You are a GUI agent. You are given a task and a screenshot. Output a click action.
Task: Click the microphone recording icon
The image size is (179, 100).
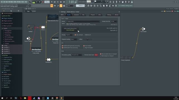[x=116, y=2]
